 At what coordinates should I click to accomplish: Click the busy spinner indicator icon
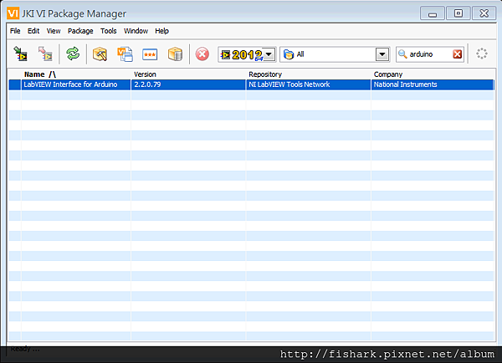(482, 54)
